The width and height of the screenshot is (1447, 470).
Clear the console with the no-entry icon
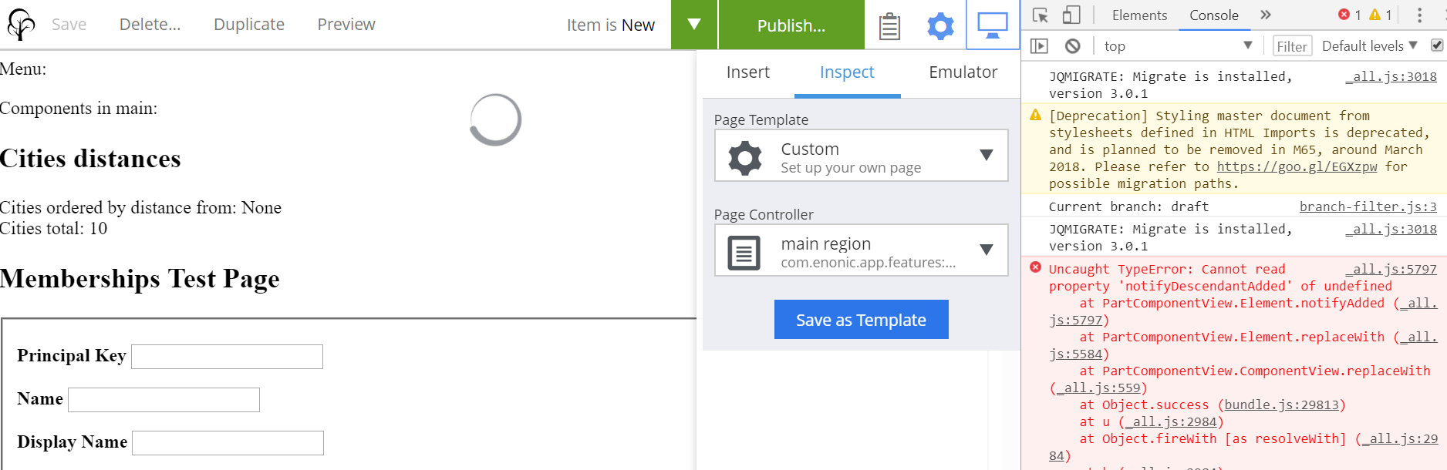point(1074,45)
